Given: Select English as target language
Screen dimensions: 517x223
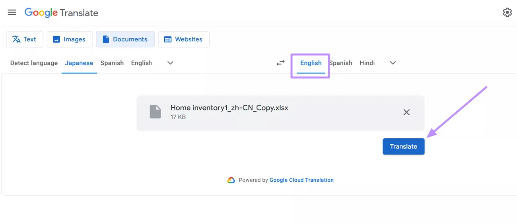Looking at the screenshot, I should (x=311, y=63).
